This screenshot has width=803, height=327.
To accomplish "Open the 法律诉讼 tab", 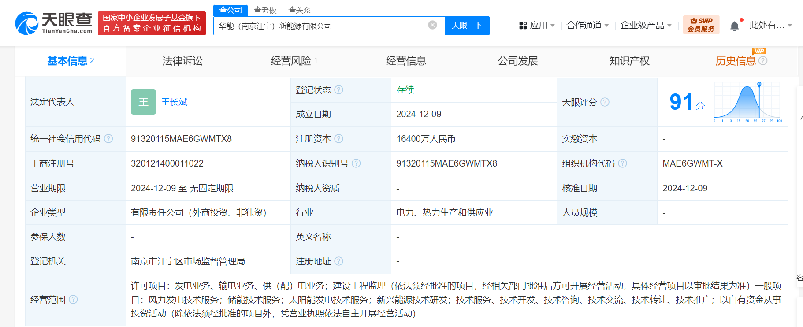I will pos(182,61).
